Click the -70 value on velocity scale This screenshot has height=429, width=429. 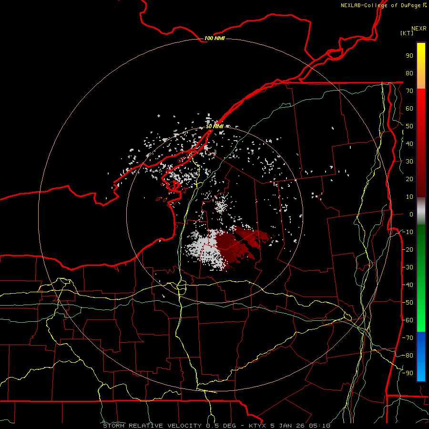point(408,338)
